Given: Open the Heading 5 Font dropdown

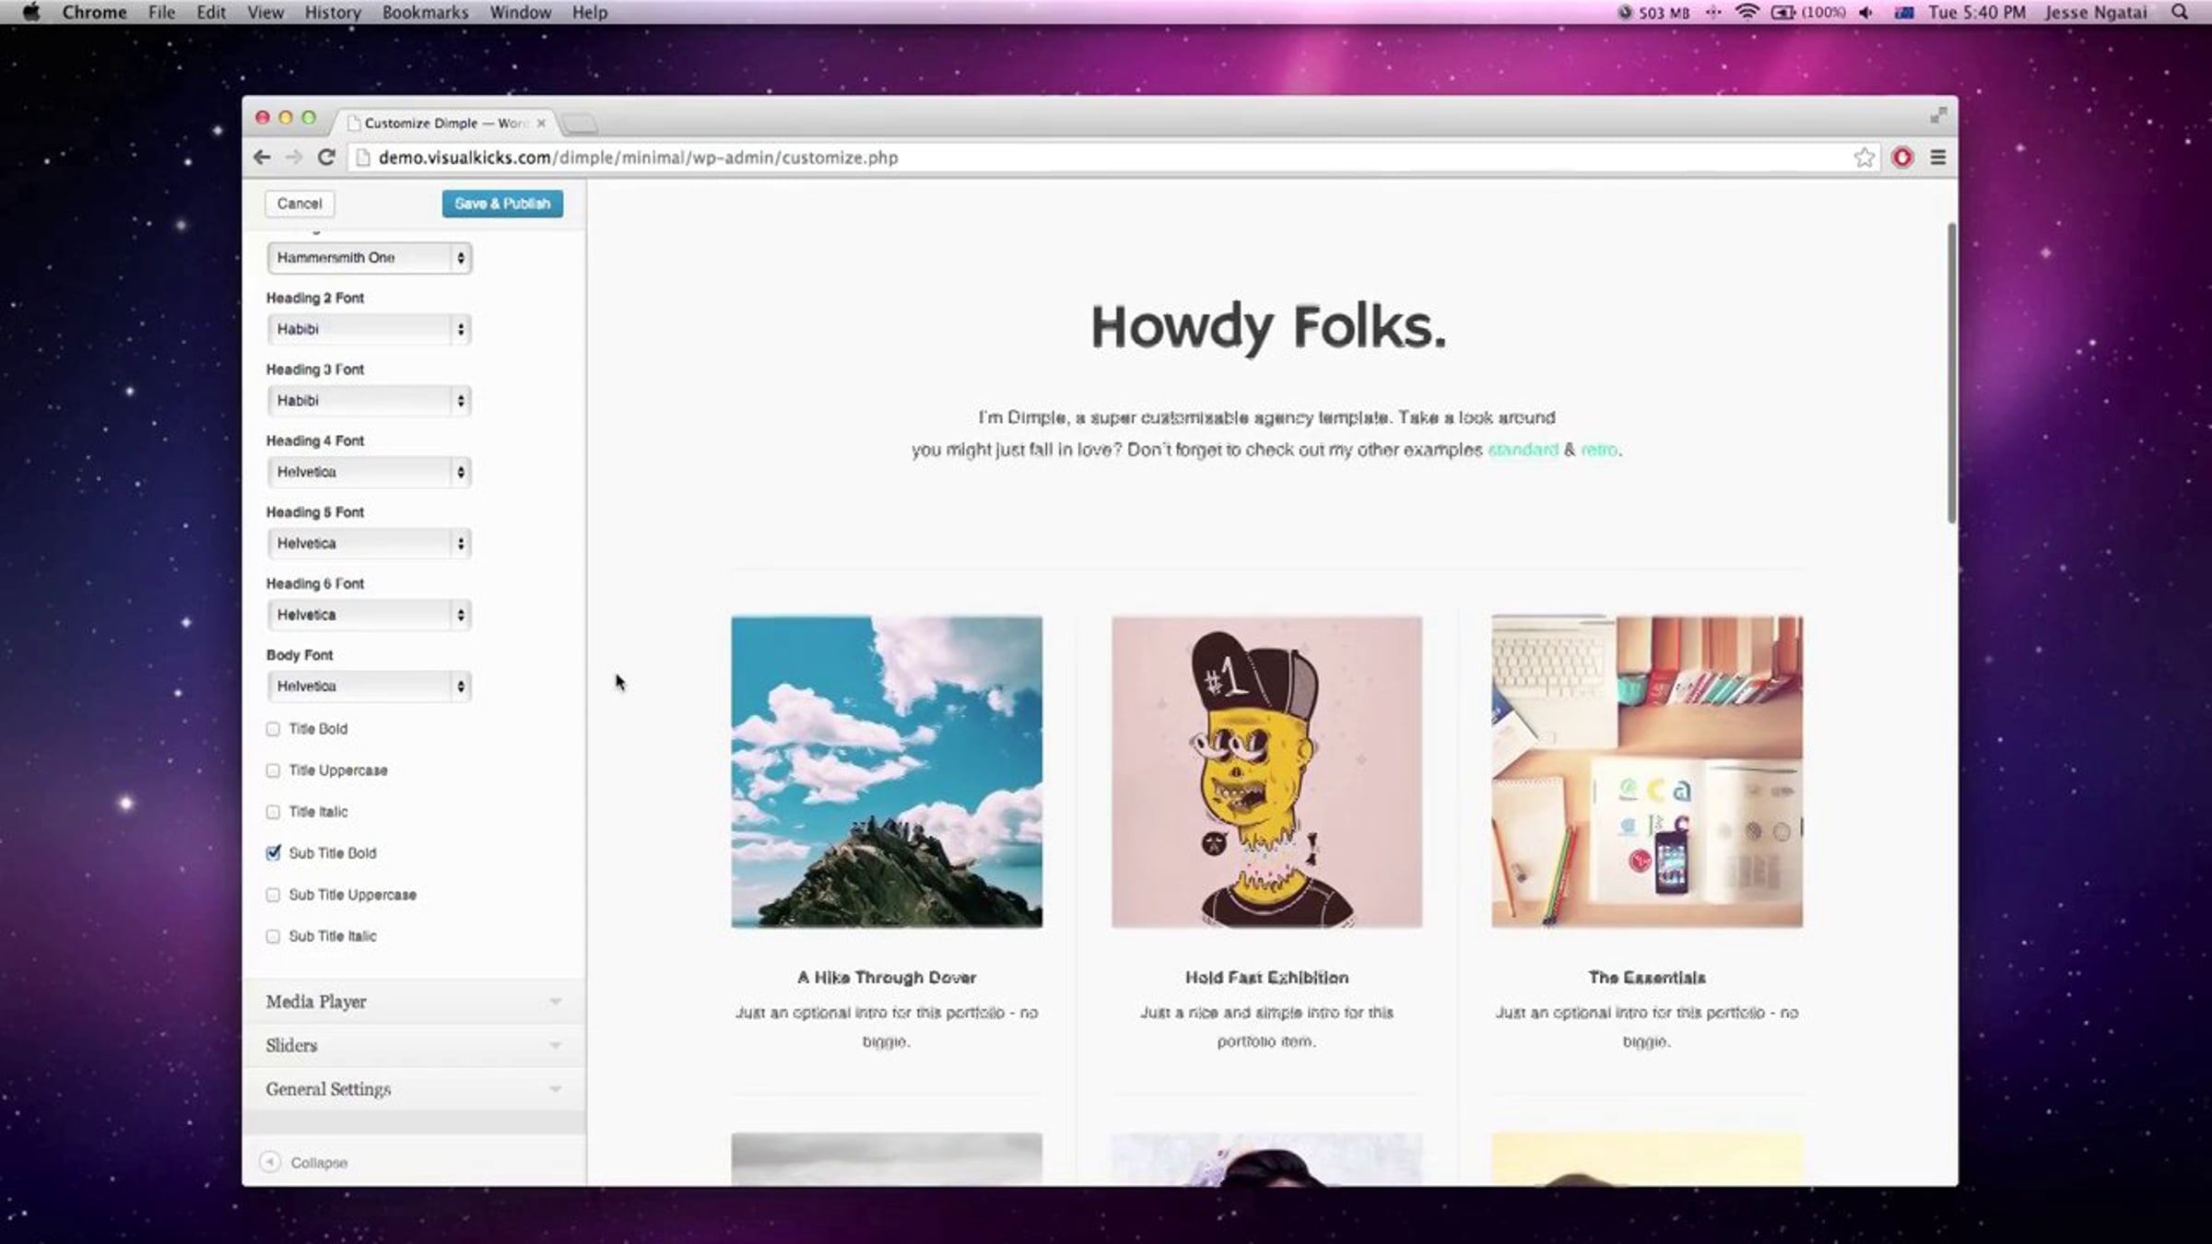Looking at the screenshot, I should (370, 544).
